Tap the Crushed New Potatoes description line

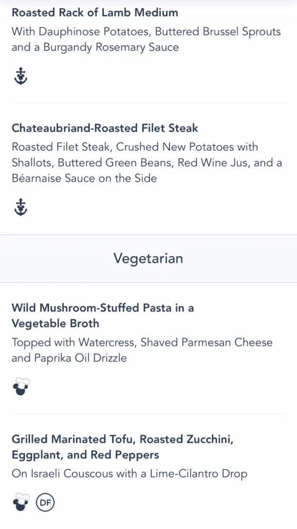(135, 147)
